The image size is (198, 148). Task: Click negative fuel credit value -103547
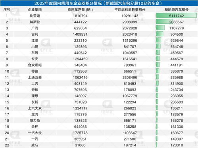click(x=130, y=133)
